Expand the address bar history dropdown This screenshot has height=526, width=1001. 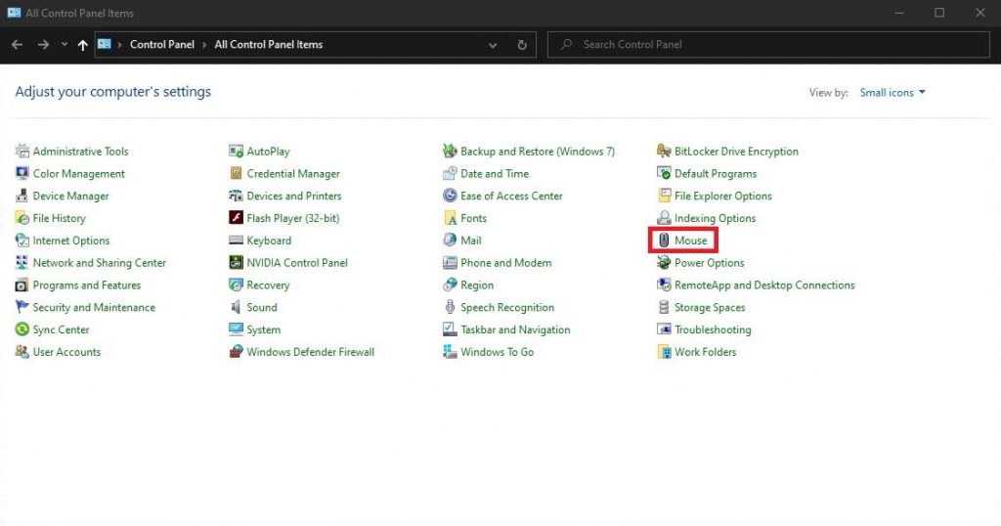pyautogui.click(x=493, y=45)
